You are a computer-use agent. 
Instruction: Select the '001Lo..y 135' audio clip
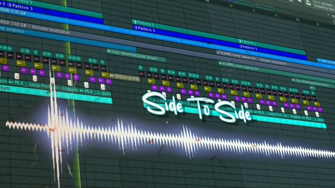tap(125, 78)
